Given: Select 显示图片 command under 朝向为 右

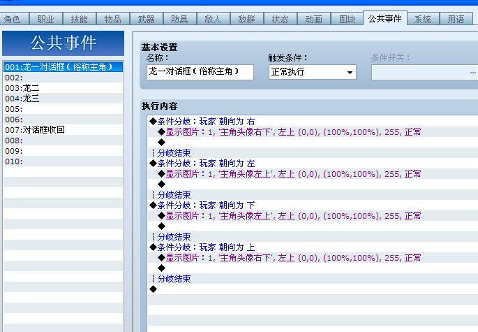Looking at the screenshot, I should tap(313, 132).
